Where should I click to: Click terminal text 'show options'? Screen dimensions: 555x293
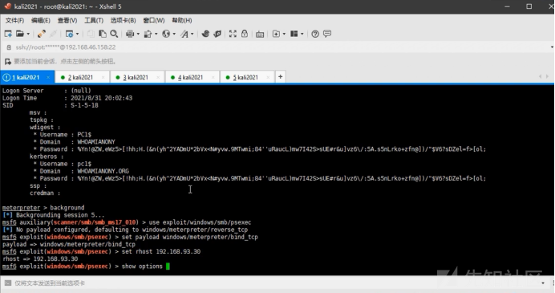tap(142, 266)
